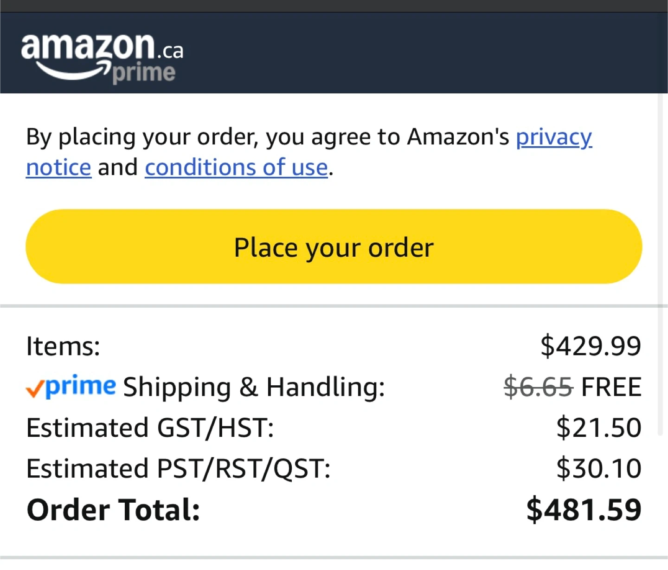Click the $21.50 GST/HST amount

click(599, 427)
